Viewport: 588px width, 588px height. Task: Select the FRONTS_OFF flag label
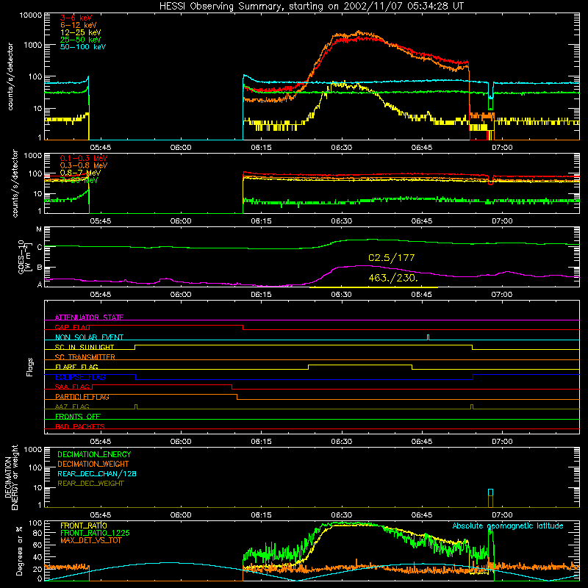click(78, 416)
